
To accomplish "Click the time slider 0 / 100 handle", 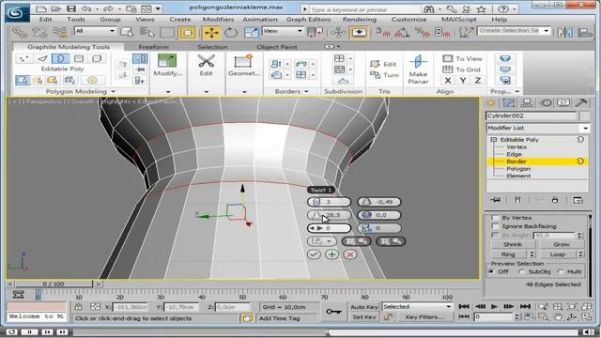I will 54,284.
